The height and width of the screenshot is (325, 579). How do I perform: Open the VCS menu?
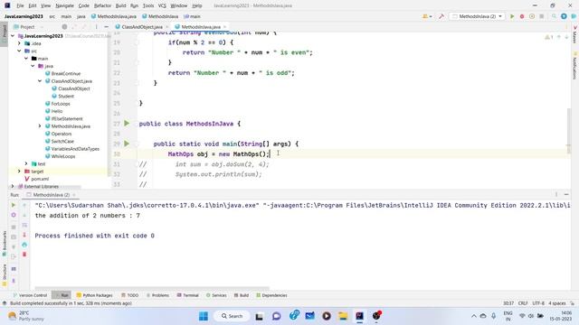[162, 5]
